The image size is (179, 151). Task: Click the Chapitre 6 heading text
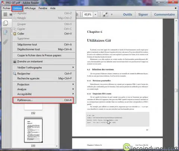[95, 32]
